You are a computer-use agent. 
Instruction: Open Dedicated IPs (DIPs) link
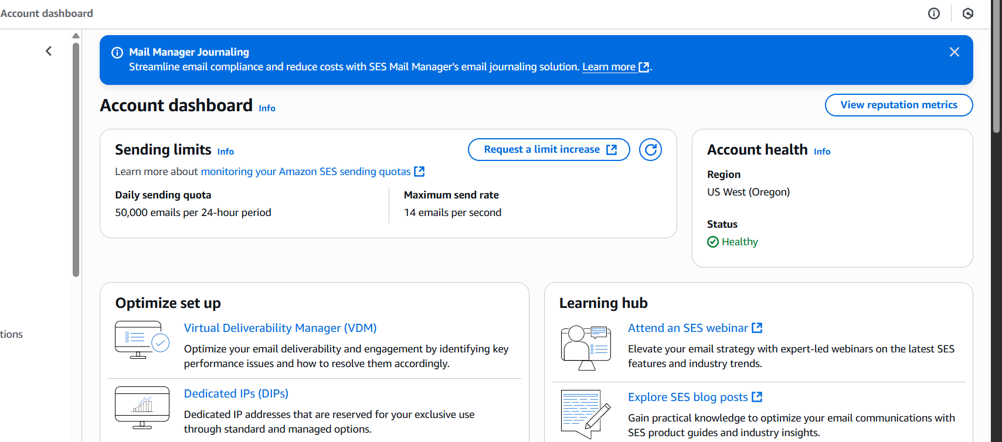pyautogui.click(x=236, y=393)
